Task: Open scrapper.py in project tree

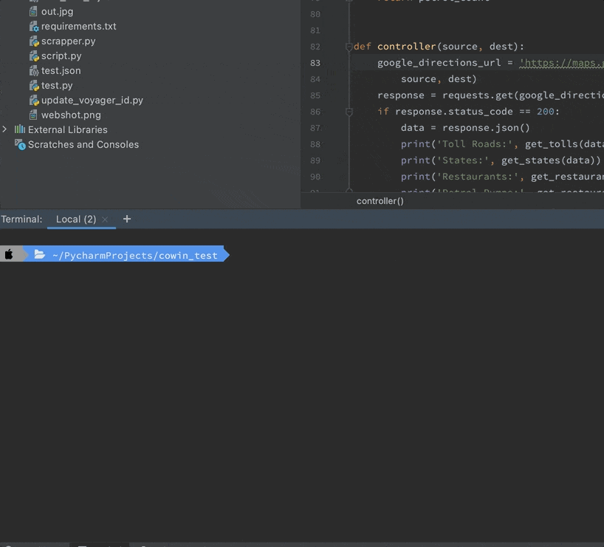Action: [x=68, y=41]
